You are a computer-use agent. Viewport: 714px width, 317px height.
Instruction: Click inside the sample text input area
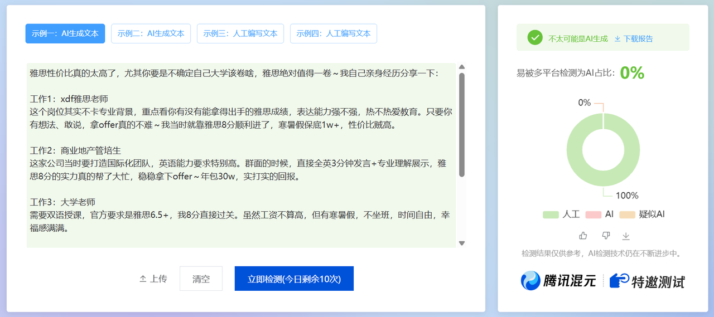(x=241, y=155)
